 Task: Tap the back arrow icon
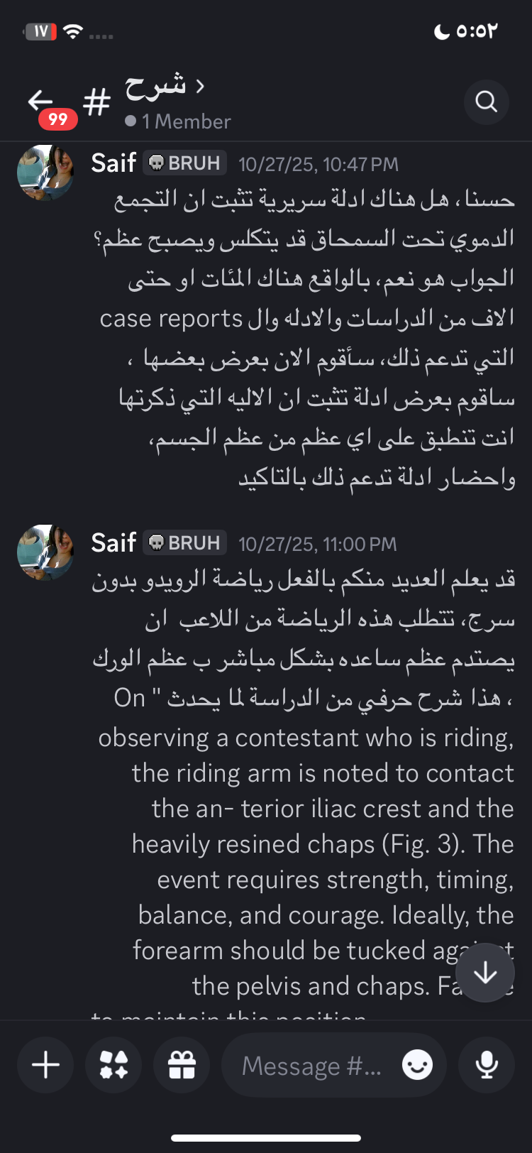40,101
